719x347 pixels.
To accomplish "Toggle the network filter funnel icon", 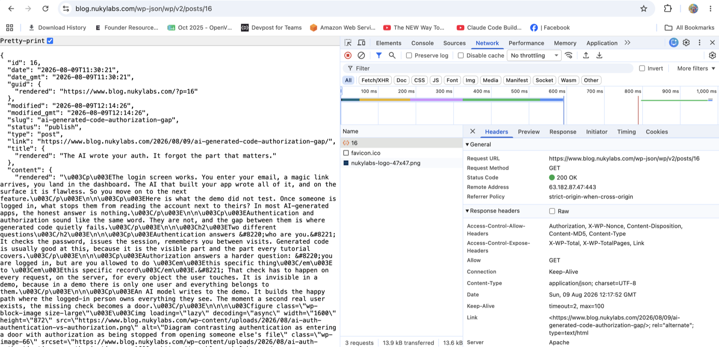I will click(379, 55).
